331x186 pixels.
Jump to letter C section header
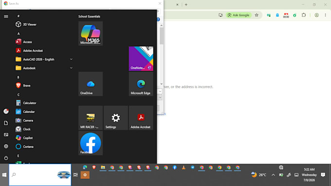coord(18,95)
